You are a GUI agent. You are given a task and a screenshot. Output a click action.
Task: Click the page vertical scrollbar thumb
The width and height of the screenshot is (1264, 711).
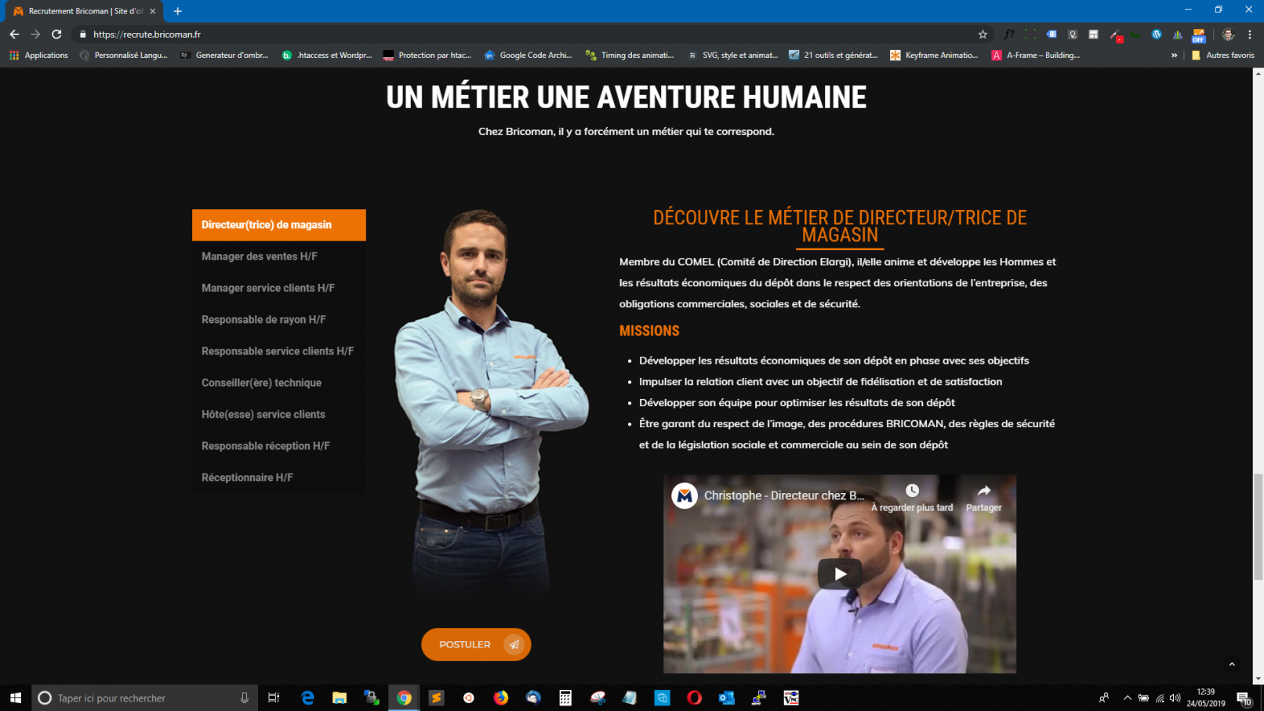point(1258,527)
